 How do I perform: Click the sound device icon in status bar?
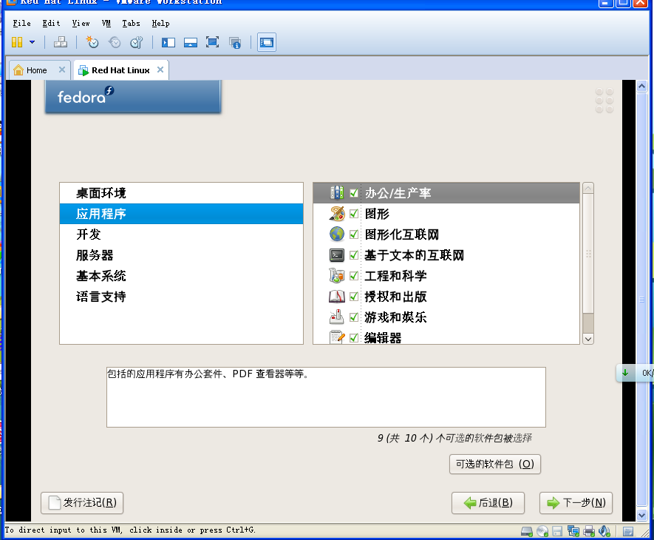[604, 531]
